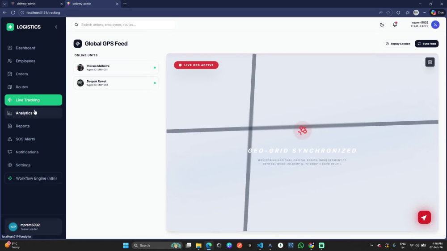This screenshot has height=251, width=447.
Task: Click the browser back arrow
Action: pyautogui.click(x=4, y=12)
